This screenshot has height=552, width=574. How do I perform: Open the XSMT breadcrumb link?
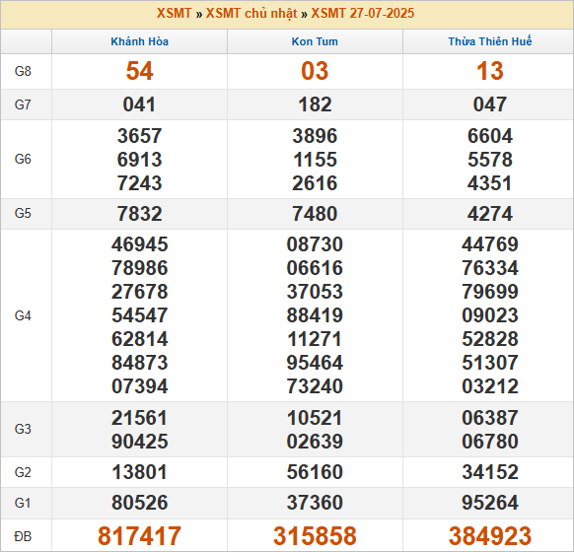pyautogui.click(x=174, y=14)
